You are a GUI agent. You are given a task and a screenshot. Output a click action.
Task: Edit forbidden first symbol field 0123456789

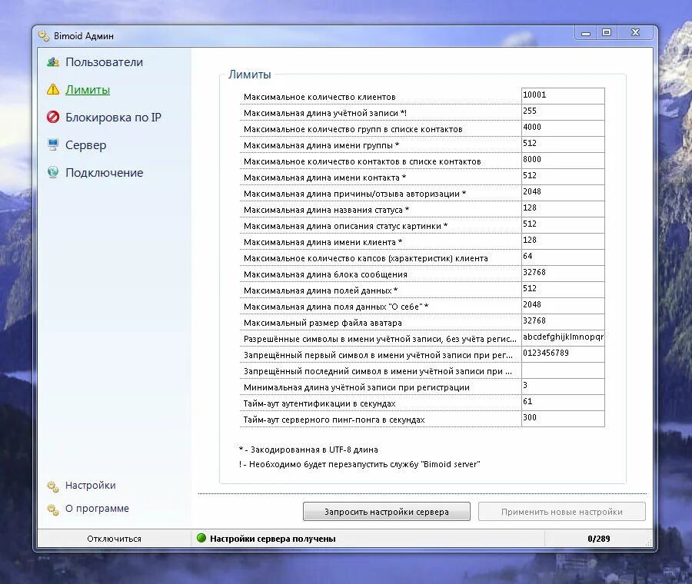point(563,354)
